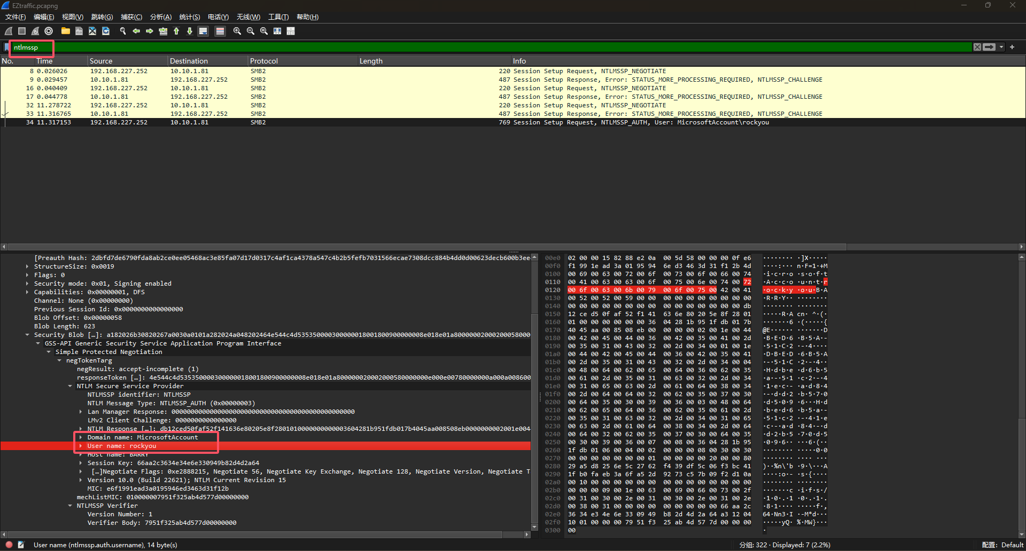Collapse the GSS-API Generic Security Service node
This screenshot has height=551, width=1026.
(x=38, y=343)
